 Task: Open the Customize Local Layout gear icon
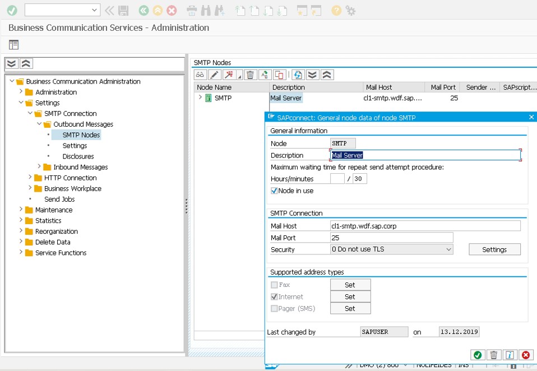point(350,11)
